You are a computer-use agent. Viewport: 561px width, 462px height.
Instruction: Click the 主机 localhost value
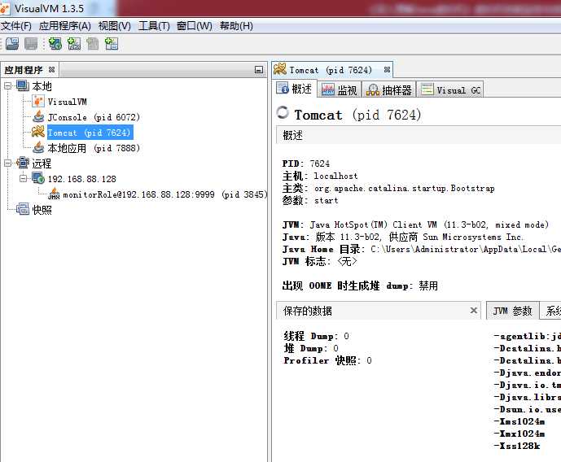pyautogui.click(x=335, y=176)
